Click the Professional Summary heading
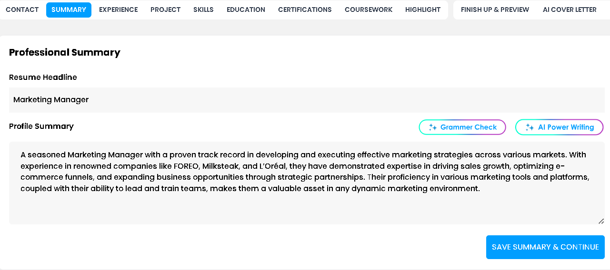Image resolution: width=610 pixels, height=270 pixels. click(x=65, y=52)
